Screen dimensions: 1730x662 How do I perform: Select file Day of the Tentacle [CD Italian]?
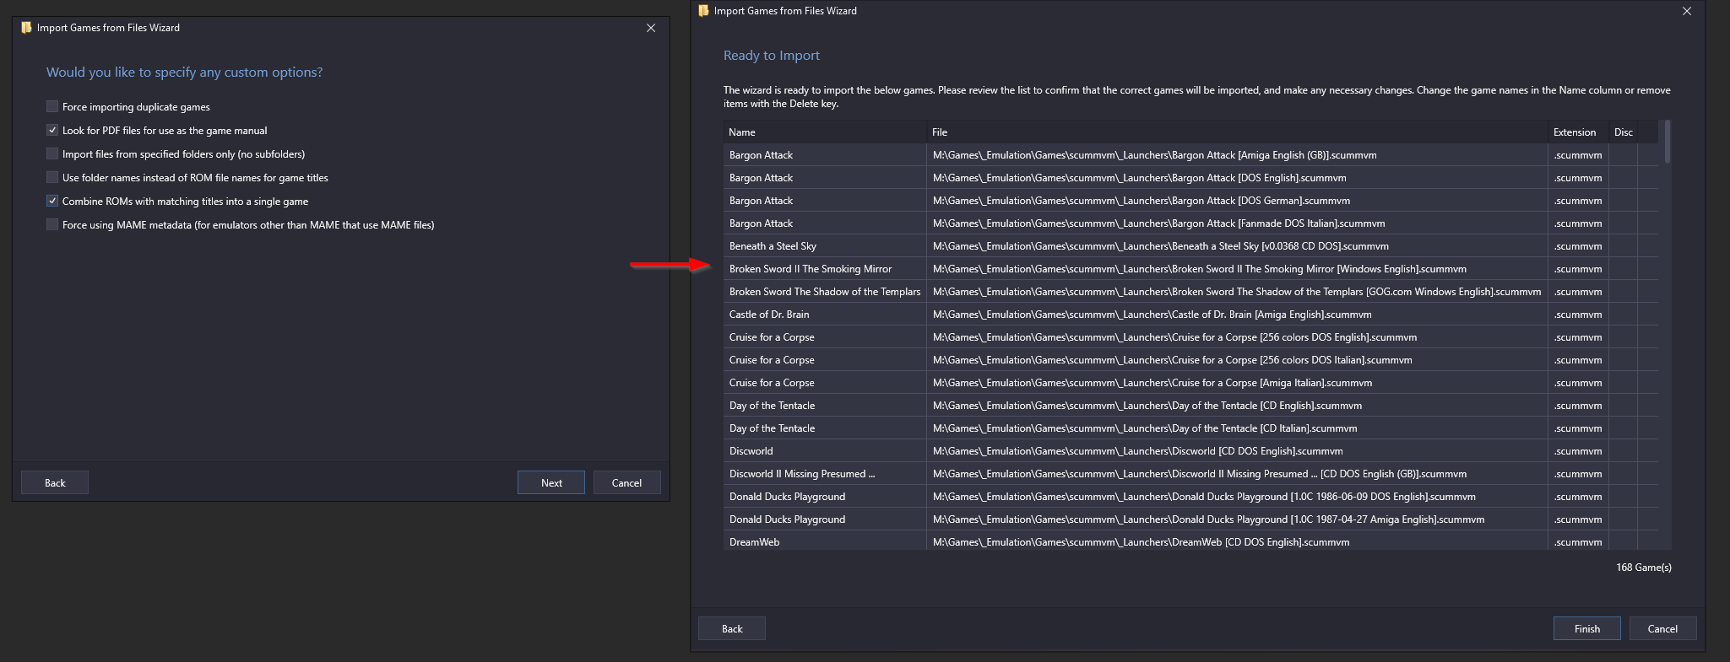(x=1237, y=428)
